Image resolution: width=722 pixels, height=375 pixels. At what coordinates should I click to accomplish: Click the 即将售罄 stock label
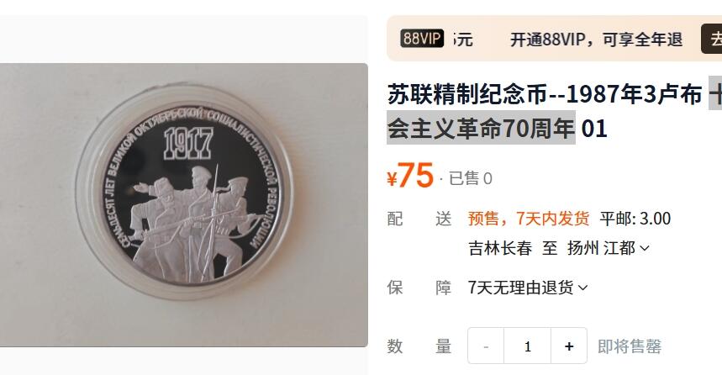tap(629, 346)
